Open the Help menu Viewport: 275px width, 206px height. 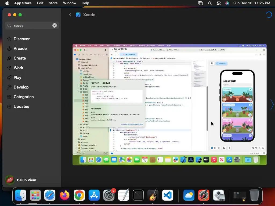pos(85,3)
